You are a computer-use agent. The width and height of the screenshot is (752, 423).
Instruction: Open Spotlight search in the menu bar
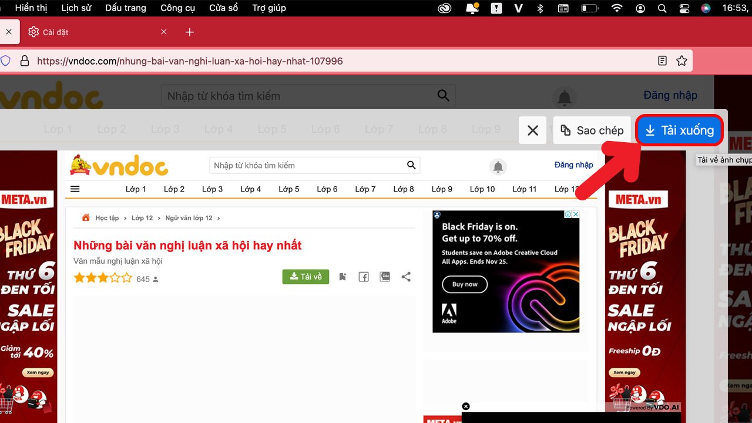[662, 8]
